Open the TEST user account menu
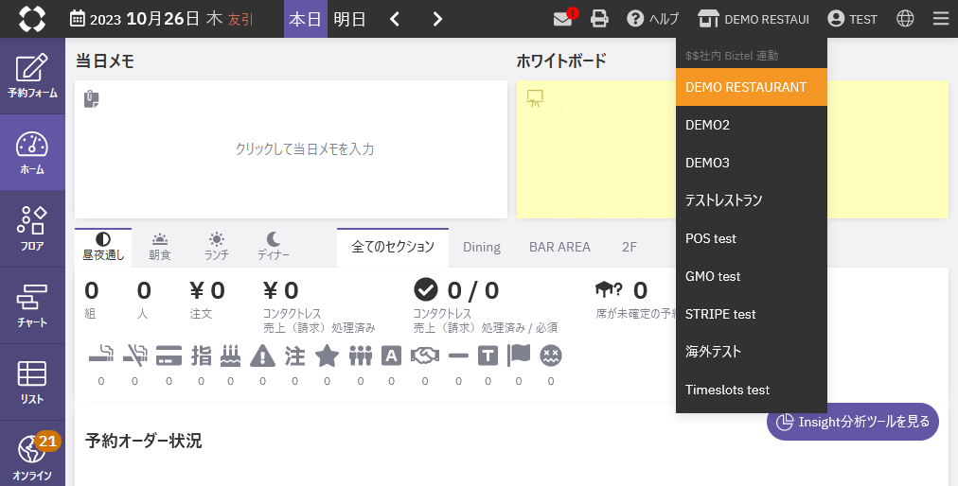The width and height of the screenshot is (958, 486). point(852,19)
